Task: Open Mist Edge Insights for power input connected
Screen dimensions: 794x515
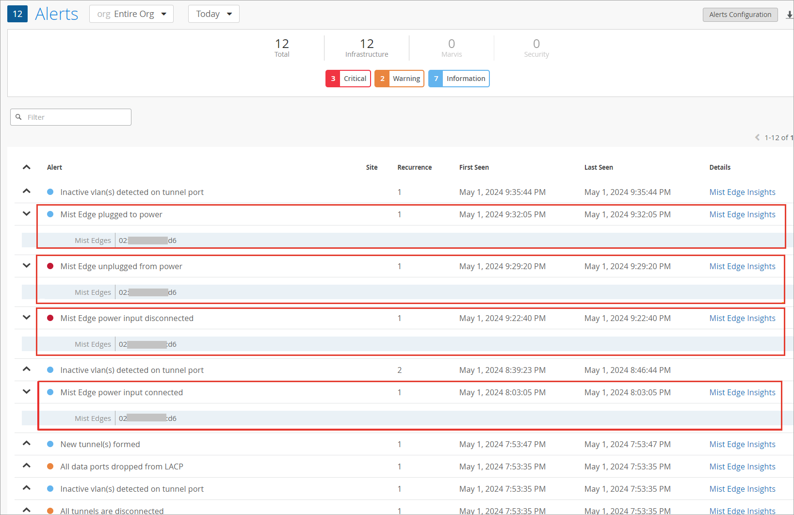Action: (x=742, y=392)
